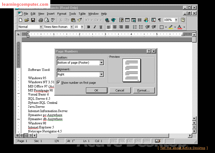Click the dialog's question mark help button
The height and width of the screenshot is (153, 215).
coord(149,51)
